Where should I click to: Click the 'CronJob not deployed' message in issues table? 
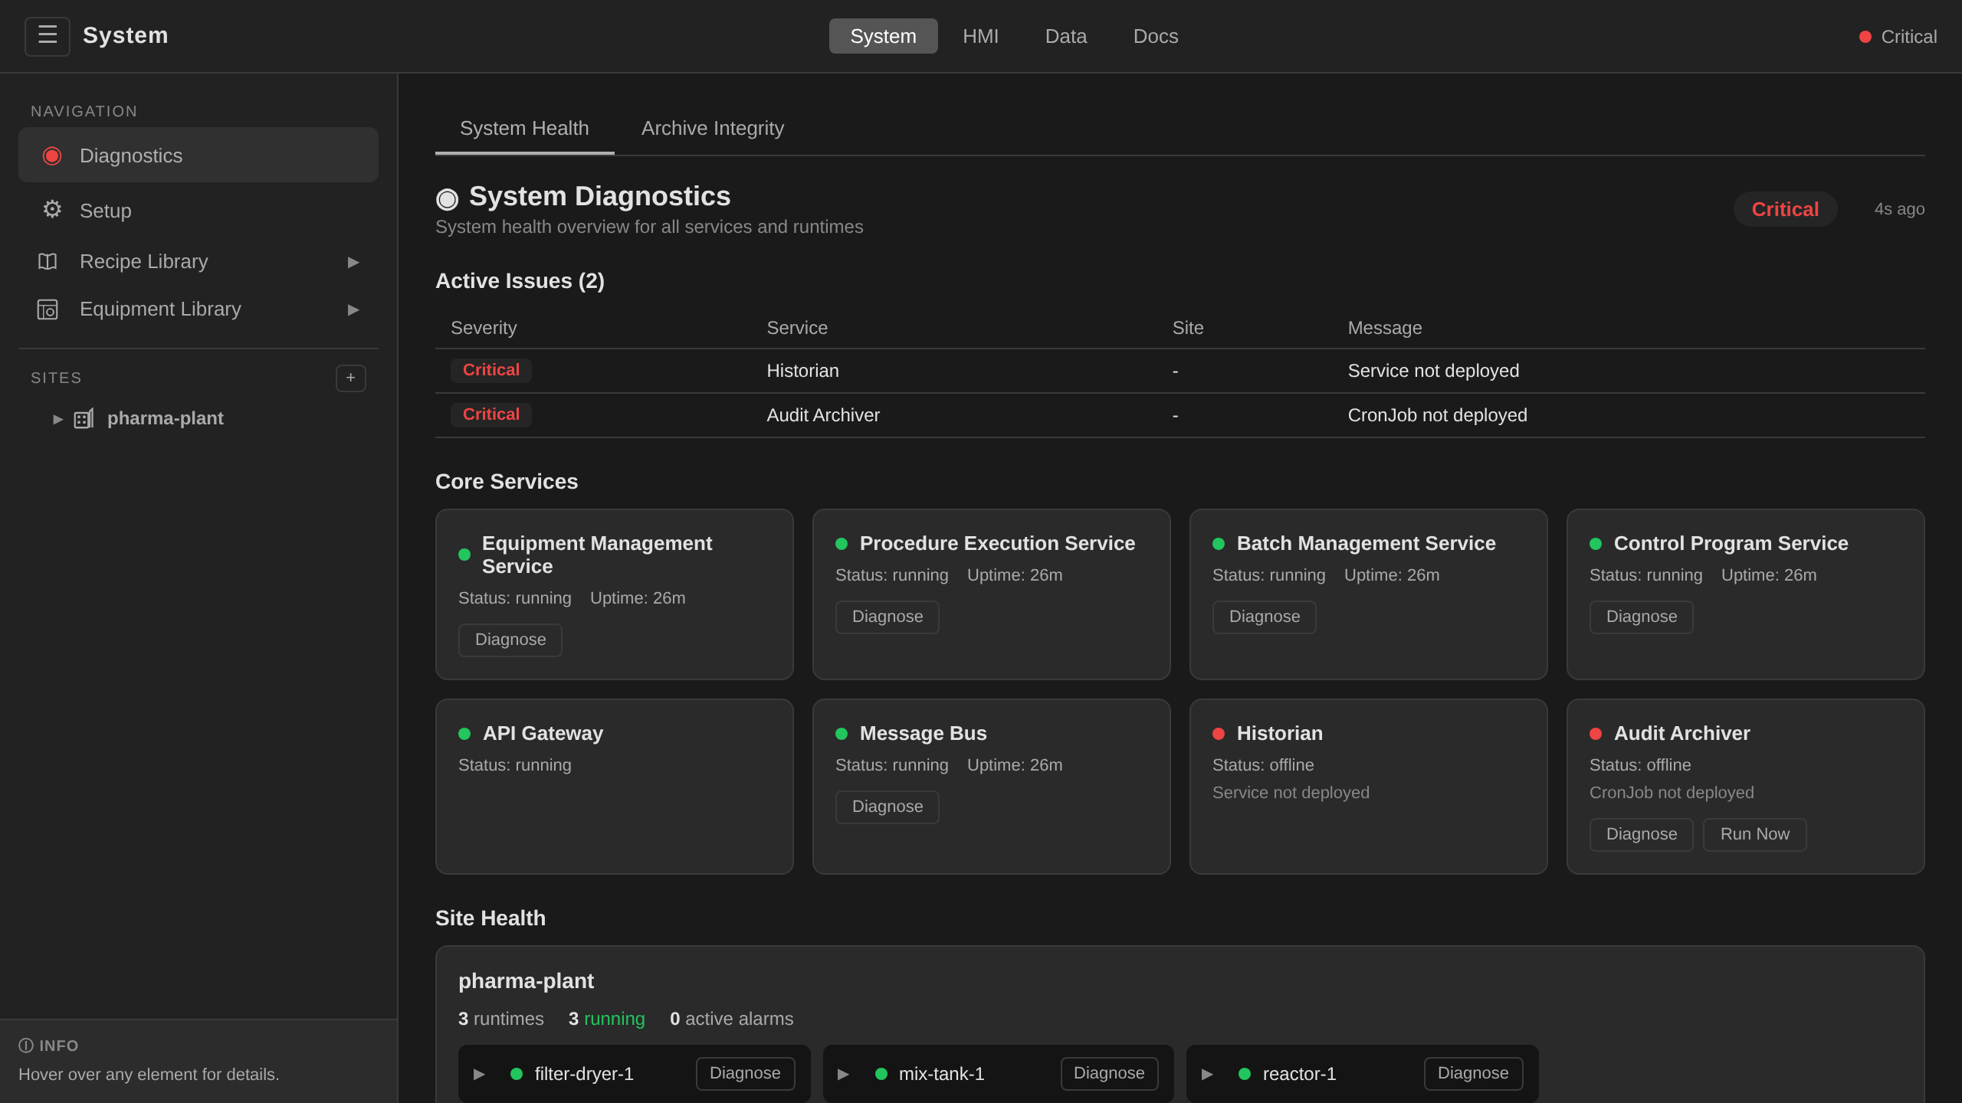pyautogui.click(x=1437, y=415)
